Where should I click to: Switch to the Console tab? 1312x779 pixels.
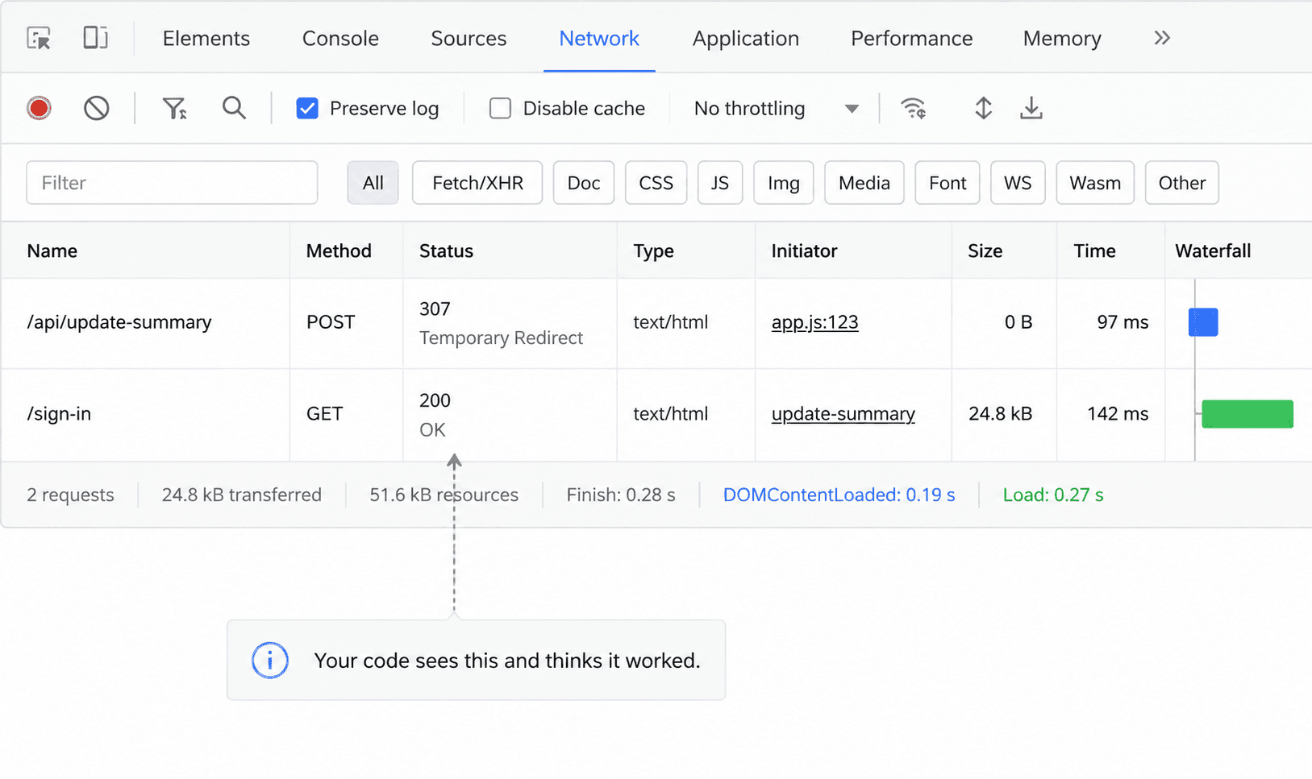pyautogui.click(x=340, y=38)
